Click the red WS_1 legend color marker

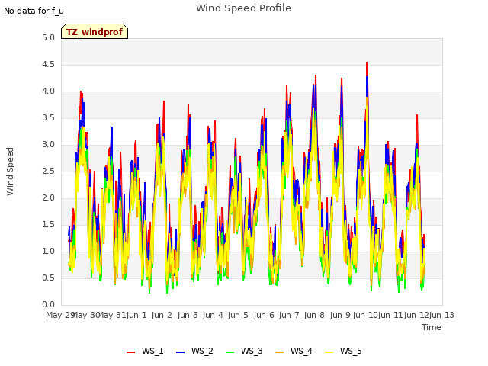pyautogui.click(x=130, y=352)
